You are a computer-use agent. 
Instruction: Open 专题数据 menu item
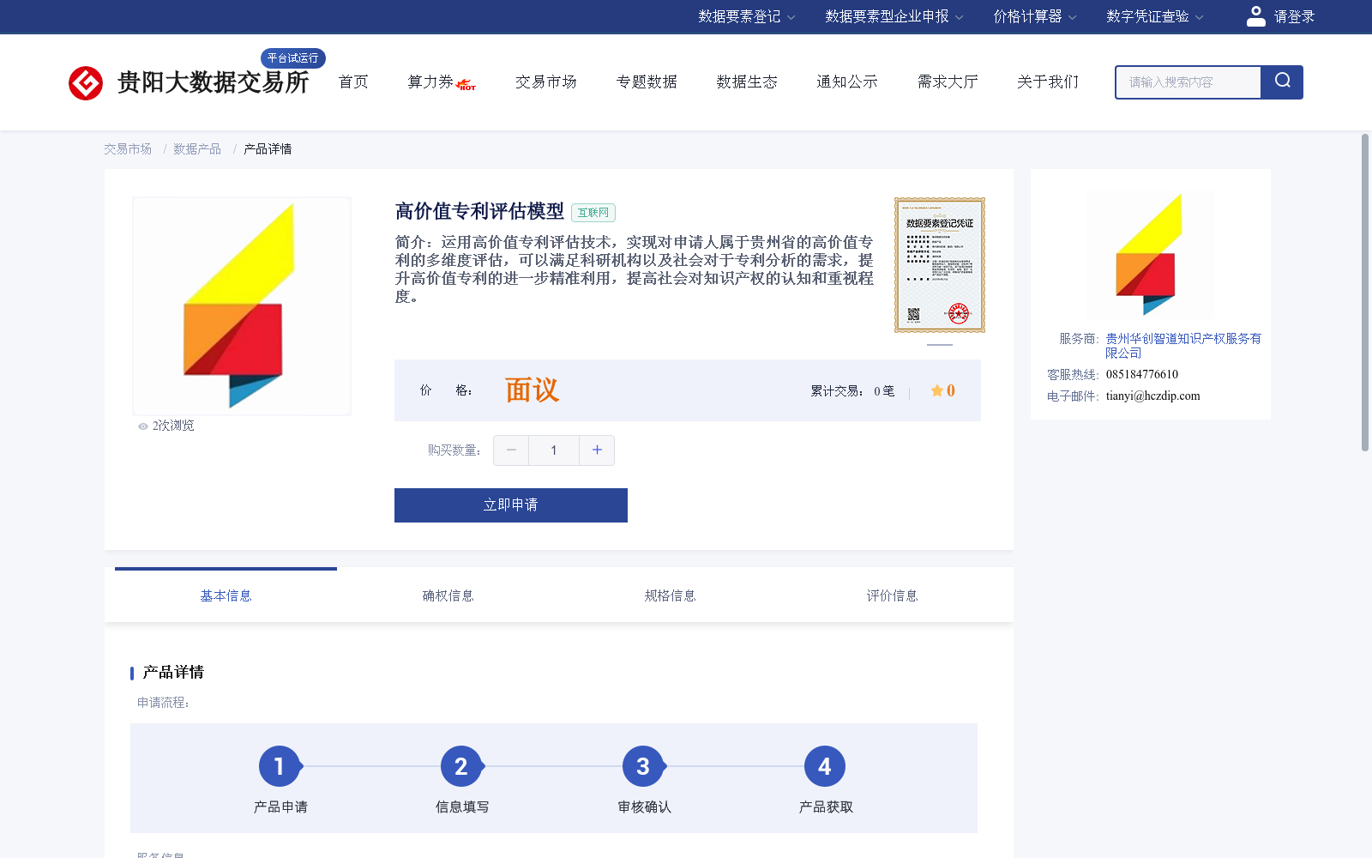click(647, 82)
